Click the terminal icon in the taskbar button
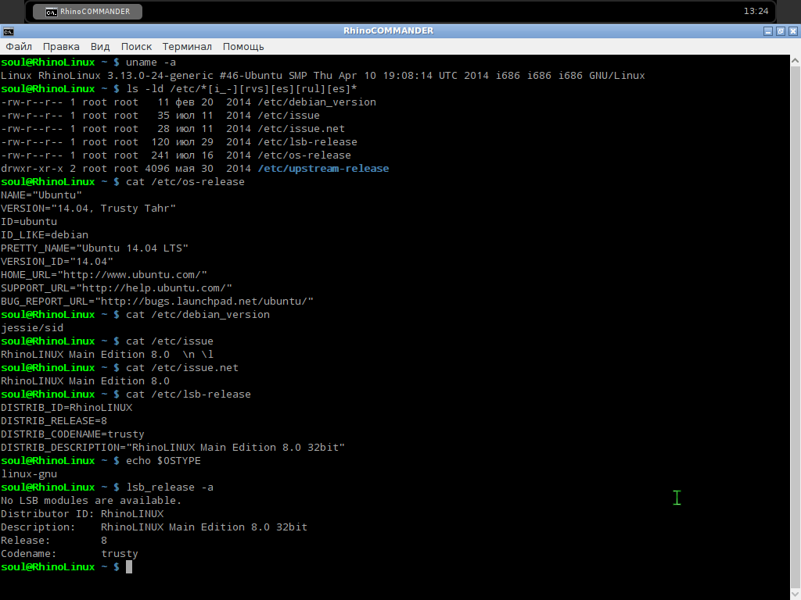 coord(51,12)
